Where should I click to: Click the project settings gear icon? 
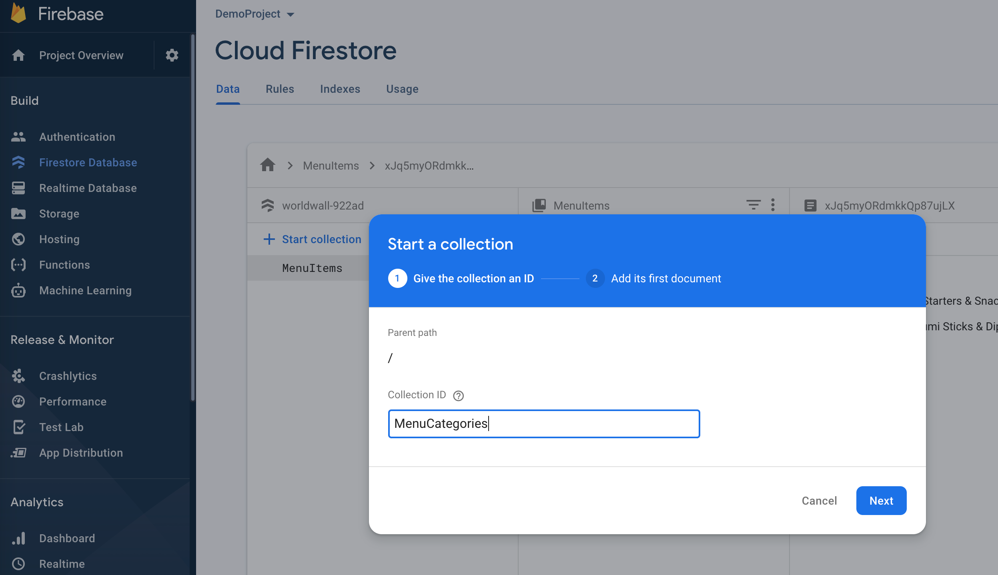point(172,55)
